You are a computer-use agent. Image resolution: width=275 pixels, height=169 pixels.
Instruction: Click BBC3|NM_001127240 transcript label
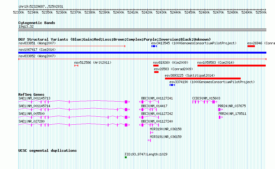point(157,121)
